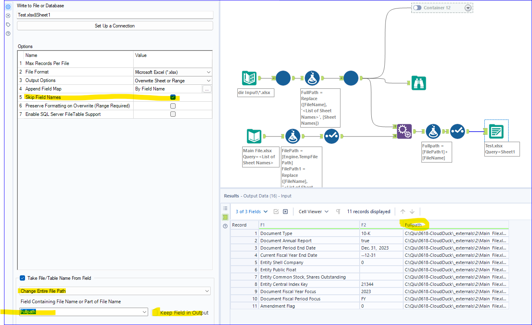Click the ellipsis button beside By Field Name
Viewport: 532px width, 325px height.
click(x=207, y=88)
